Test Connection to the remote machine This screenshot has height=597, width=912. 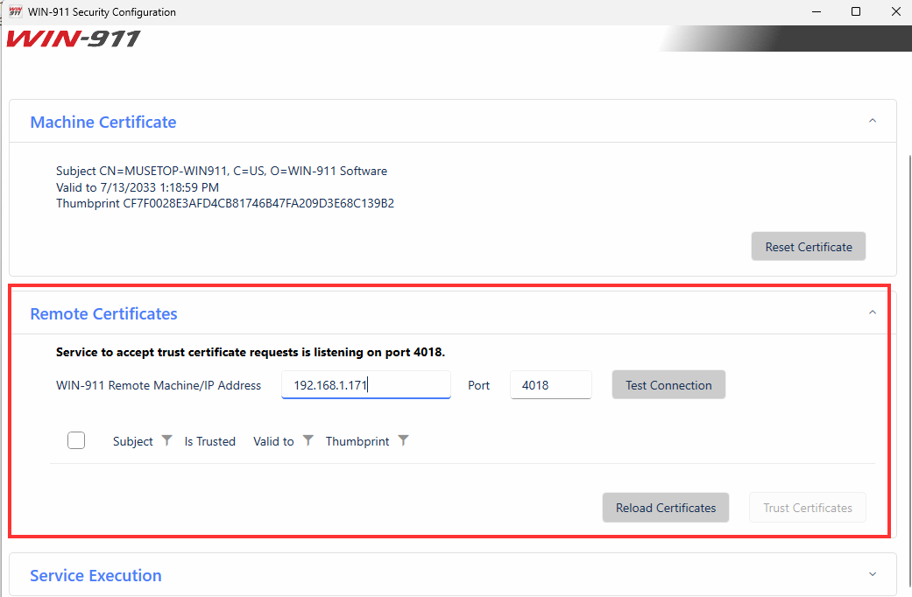[668, 385]
